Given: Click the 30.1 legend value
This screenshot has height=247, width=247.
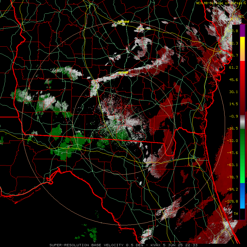Looking at the screenshot, I should pos(234,92).
